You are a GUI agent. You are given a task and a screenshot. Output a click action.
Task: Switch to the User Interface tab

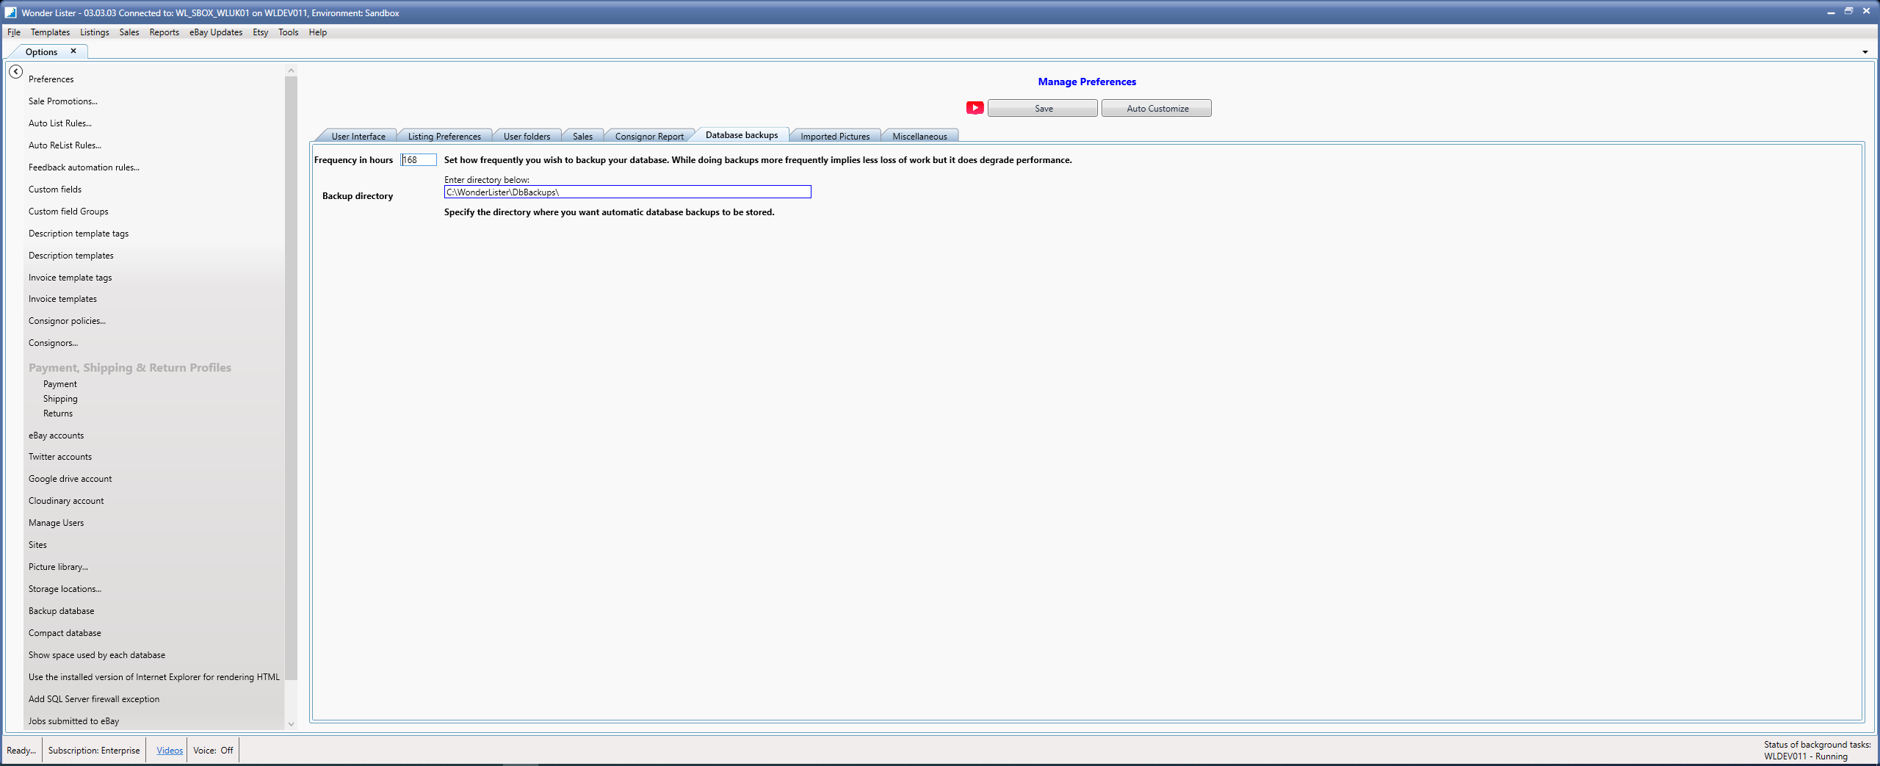(358, 136)
